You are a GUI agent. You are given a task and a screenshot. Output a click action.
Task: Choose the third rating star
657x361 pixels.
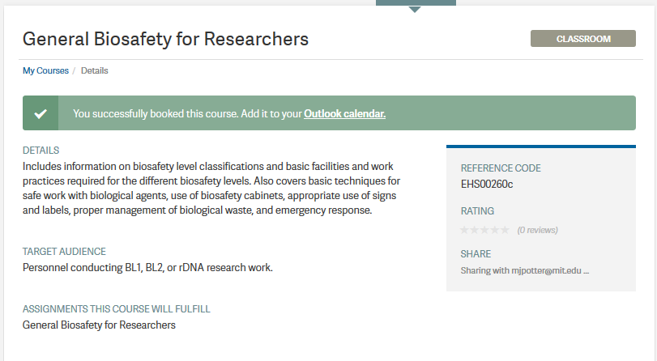pos(484,230)
